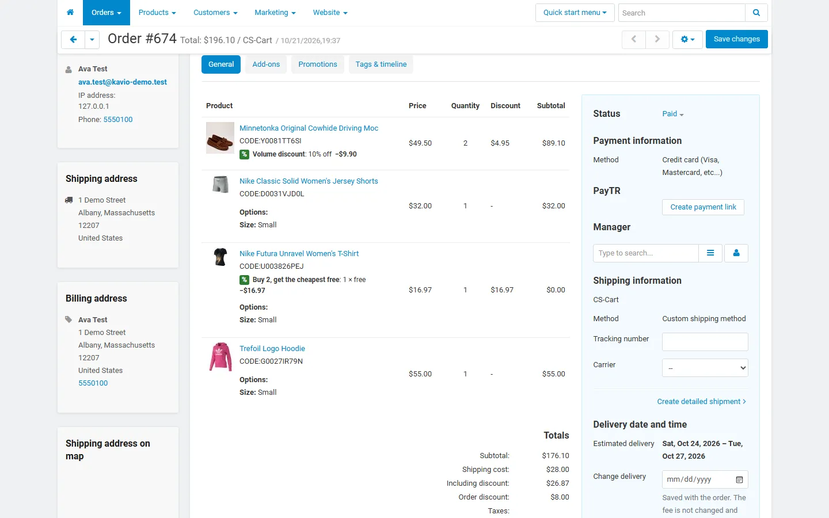Open the Marketing menu
Screen dimensions: 829x518
click(275, 13)
